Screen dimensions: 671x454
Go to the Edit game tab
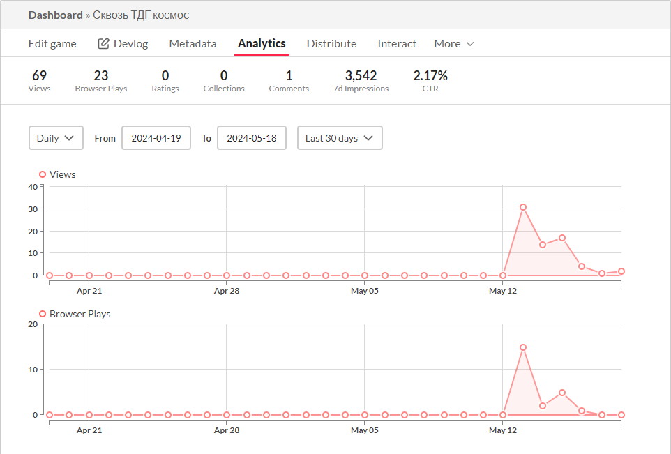[x=52, y=44]
